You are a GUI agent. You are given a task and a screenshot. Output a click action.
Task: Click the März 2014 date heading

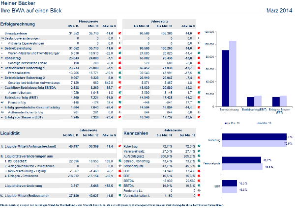click(279, 10)
